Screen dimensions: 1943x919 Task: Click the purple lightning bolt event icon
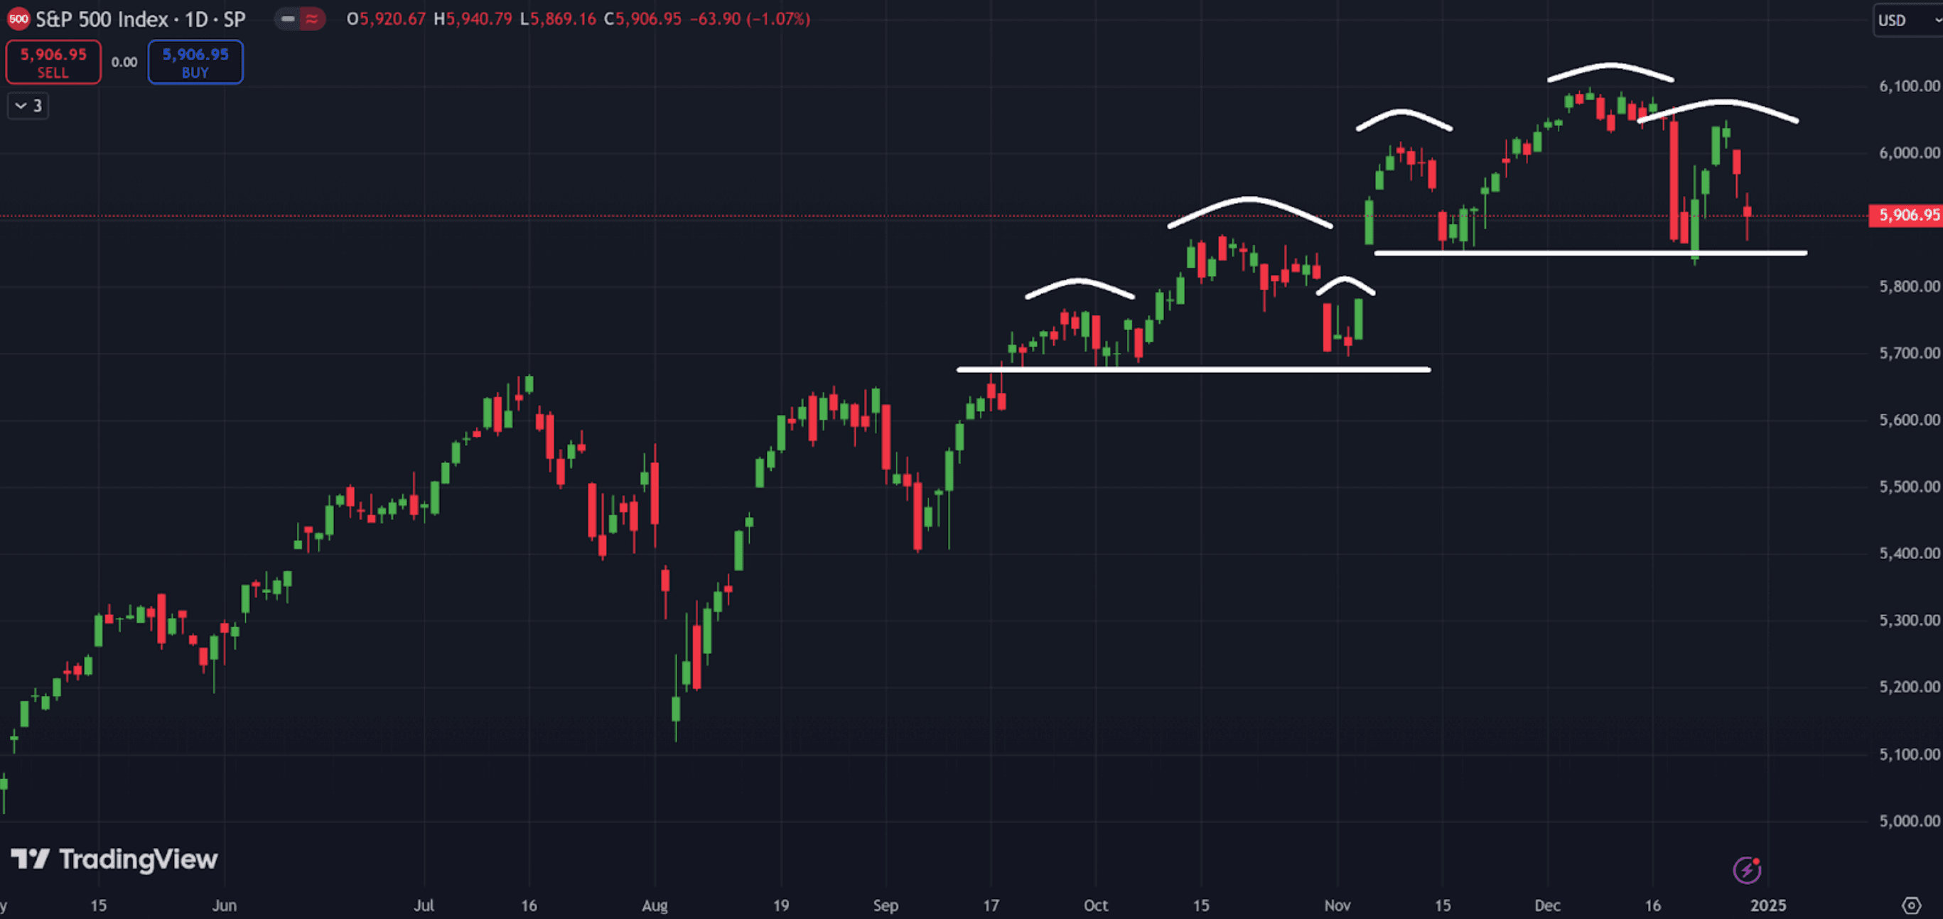tap(1746, 870)
